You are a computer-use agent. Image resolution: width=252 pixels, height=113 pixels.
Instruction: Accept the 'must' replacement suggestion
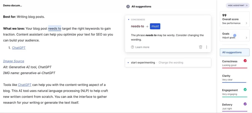pos(155,26)
